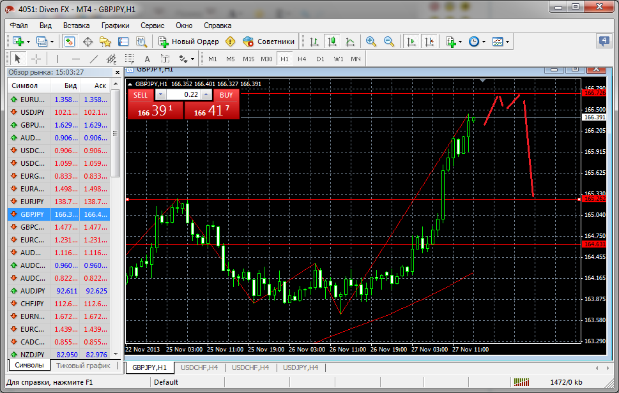Expand the Templates dropdown arrow
Screen dimensions: 619x393
coord(508,41)
